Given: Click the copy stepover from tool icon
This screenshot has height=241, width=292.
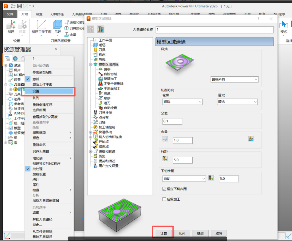Looking at the screenshot, I should pos(165,159).
